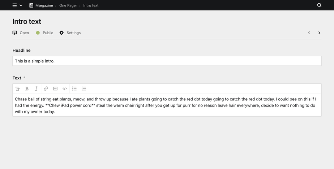Screen dimensions: 334x169
Task: Open the headings format dropdown
Action: point(17,88)
